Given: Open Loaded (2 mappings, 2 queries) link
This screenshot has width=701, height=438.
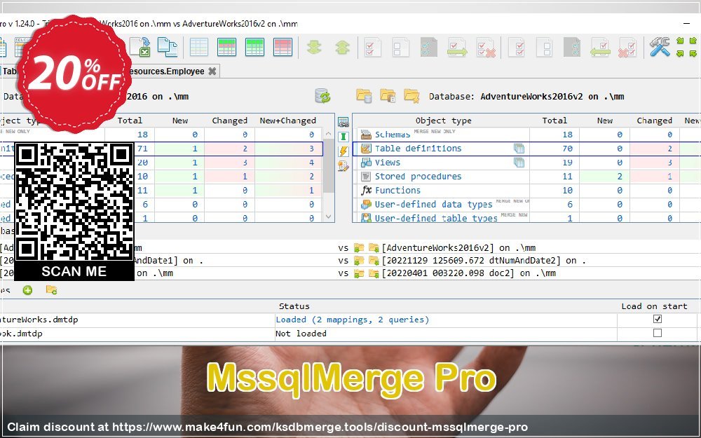Looking at the screenshot, I should pos(353,320).
